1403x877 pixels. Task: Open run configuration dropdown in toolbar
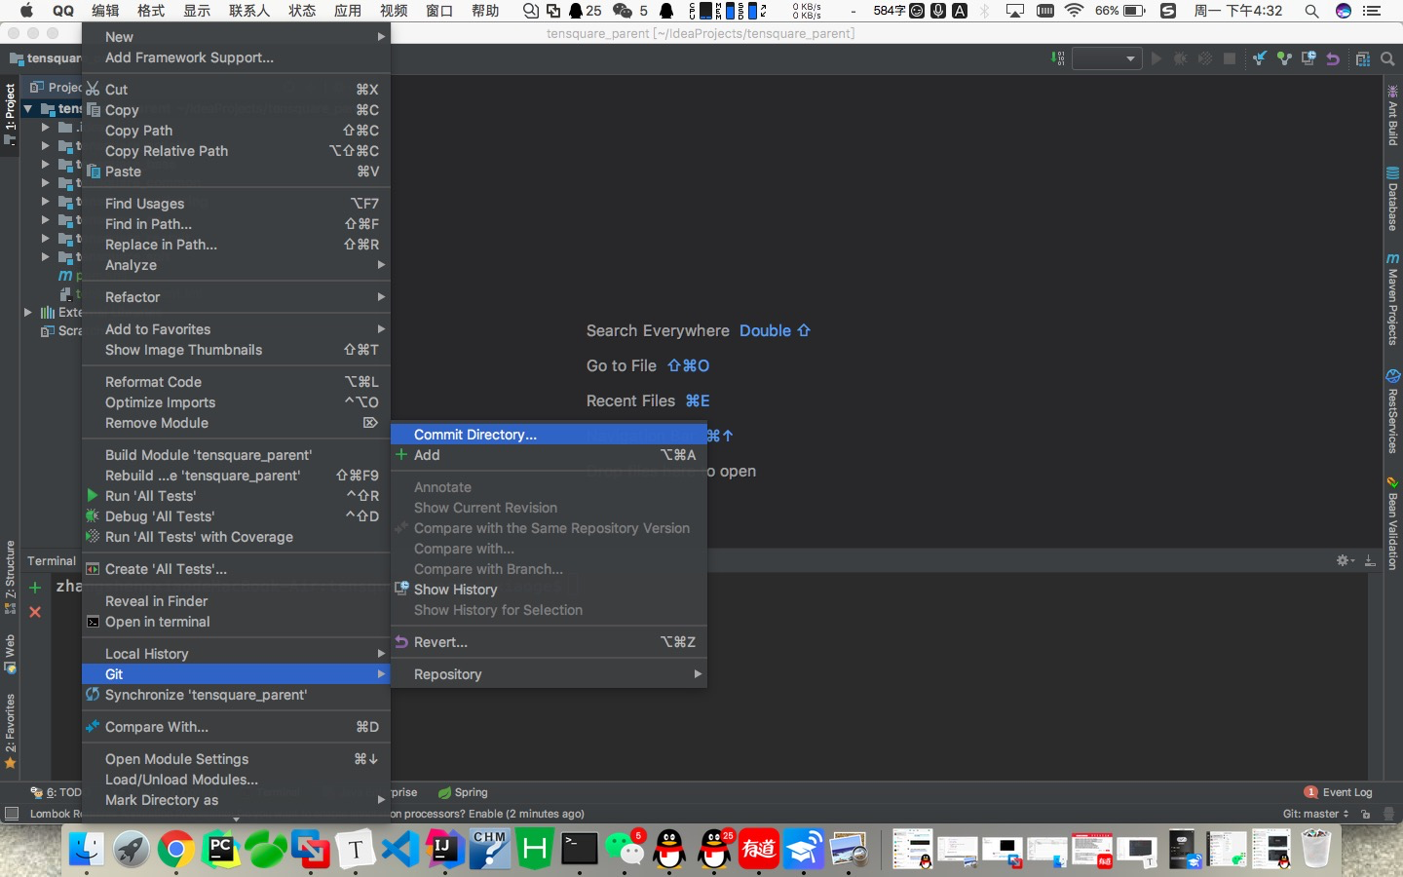coord(1106,58)
